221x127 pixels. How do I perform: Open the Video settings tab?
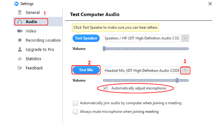(x=31, y=31)
